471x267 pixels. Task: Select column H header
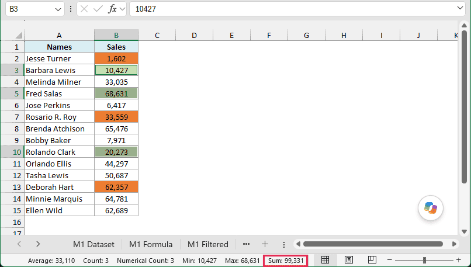pos(344,35)
